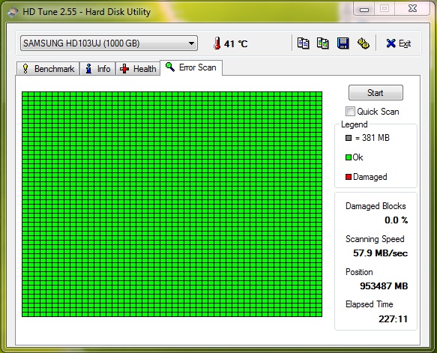437x353 pixels.
Task: Switch to the Health tab
Action: pyautogui.click(x=138, y=69)
